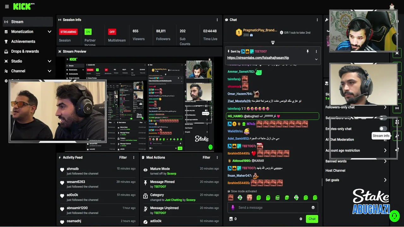Click heart icon beside ahmsdb
The image size is (404, 227).
pos(62,170)
